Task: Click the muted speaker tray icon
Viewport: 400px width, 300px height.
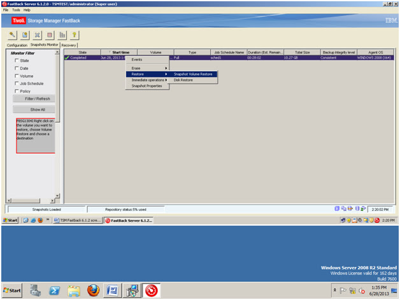Action: pyautogui.click(x=362, y=290)
